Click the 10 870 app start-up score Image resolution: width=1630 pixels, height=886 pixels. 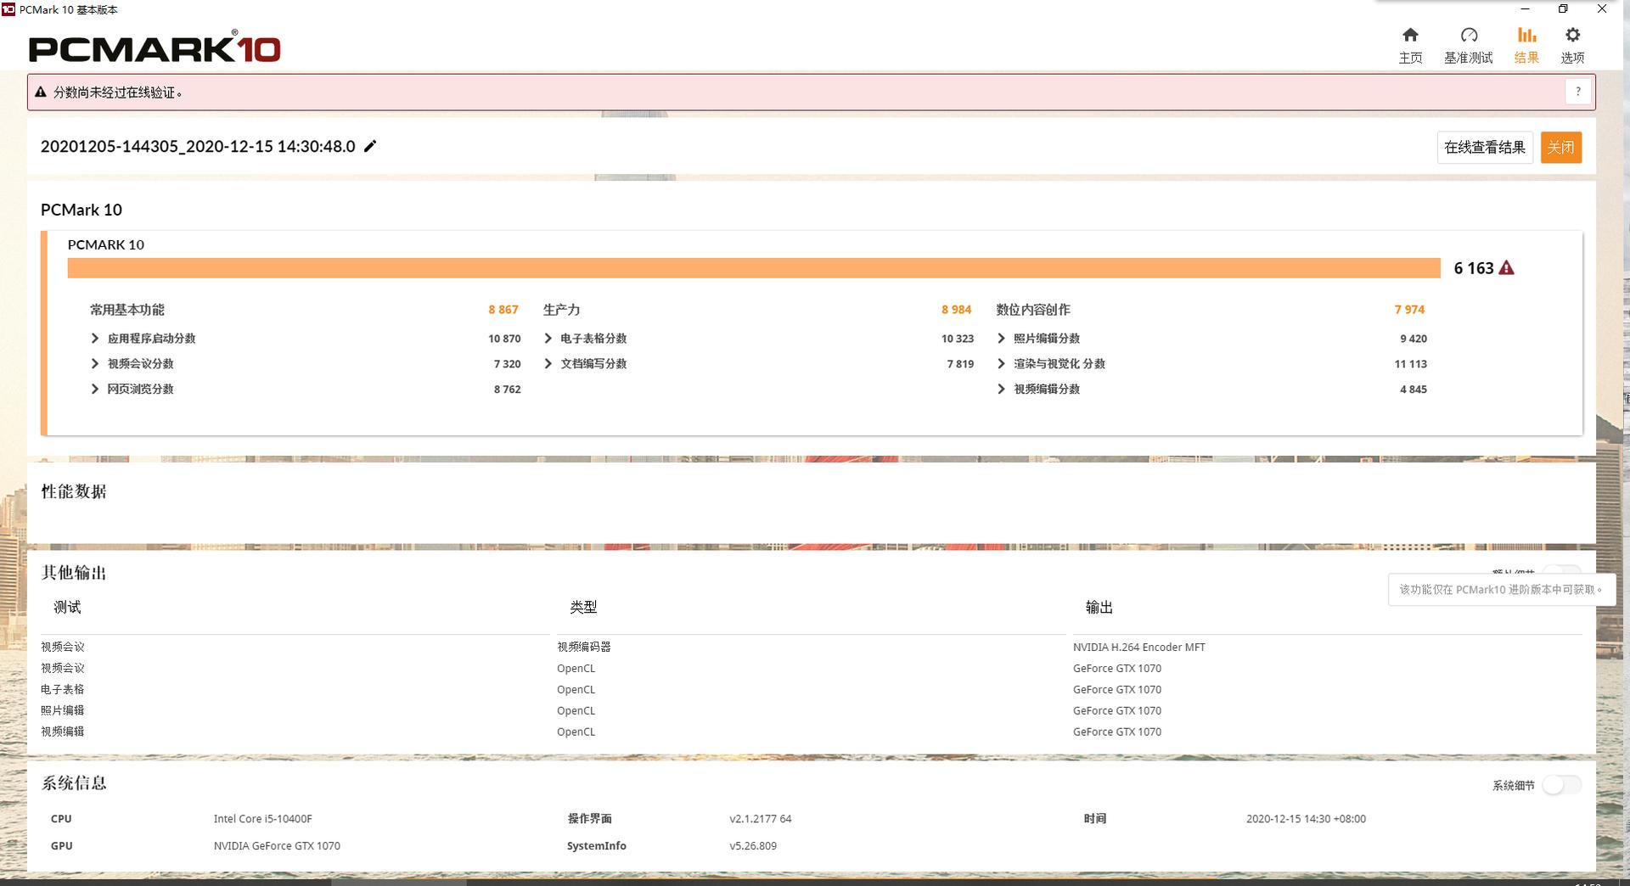(x=504, y=339)
